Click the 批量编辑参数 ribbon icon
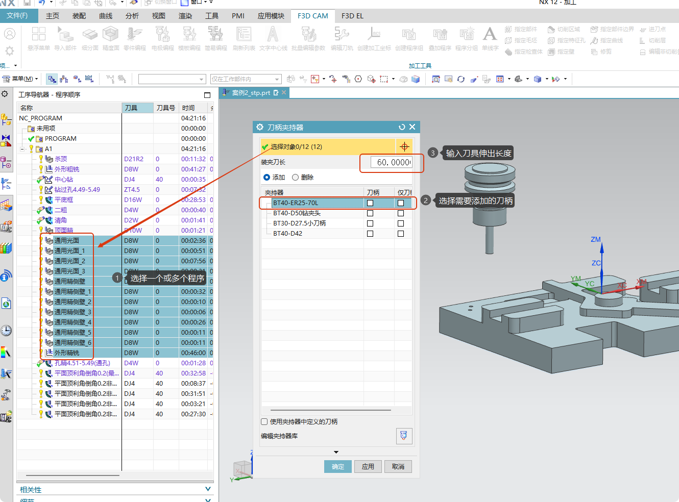Image resolution: width=679 pixels, height=502 pixels. pyautogui.click(x=308, y=35)
